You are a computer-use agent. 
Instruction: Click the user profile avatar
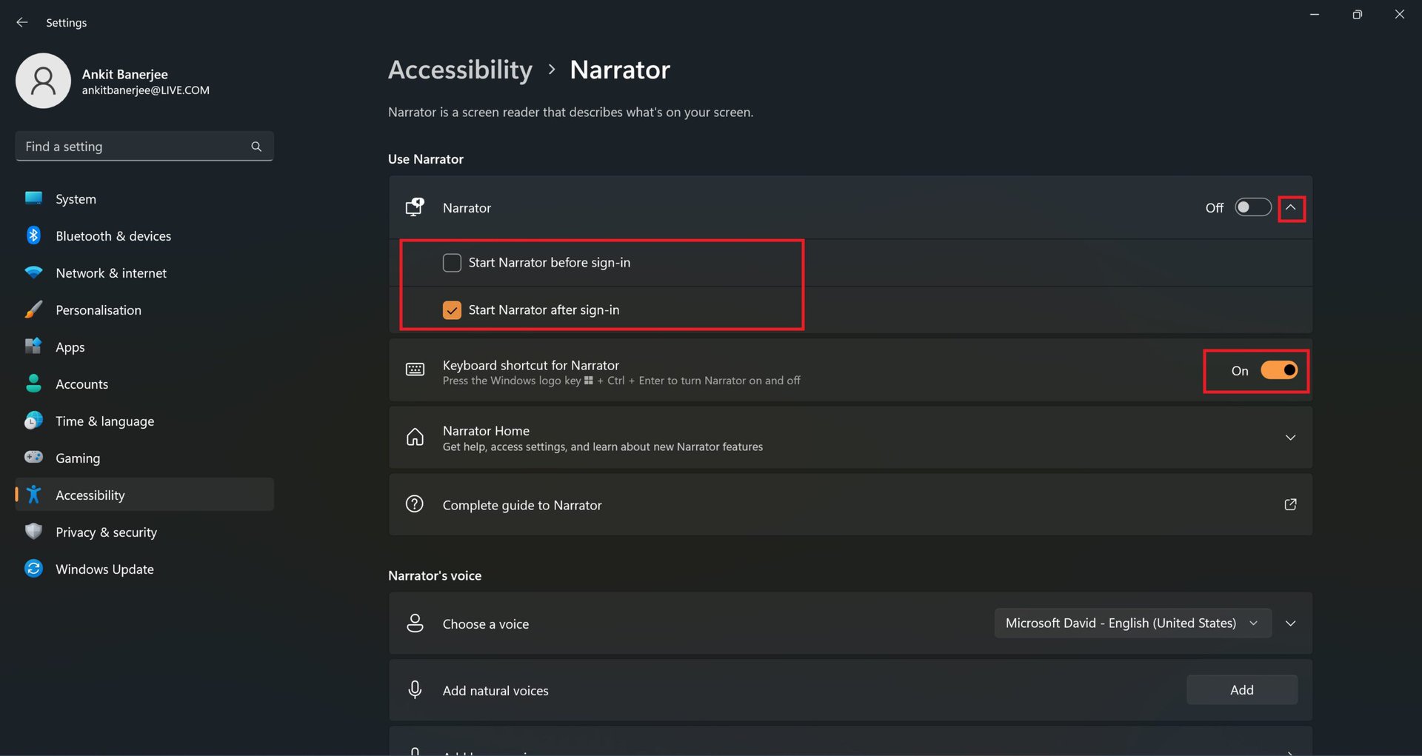point(43,81)
